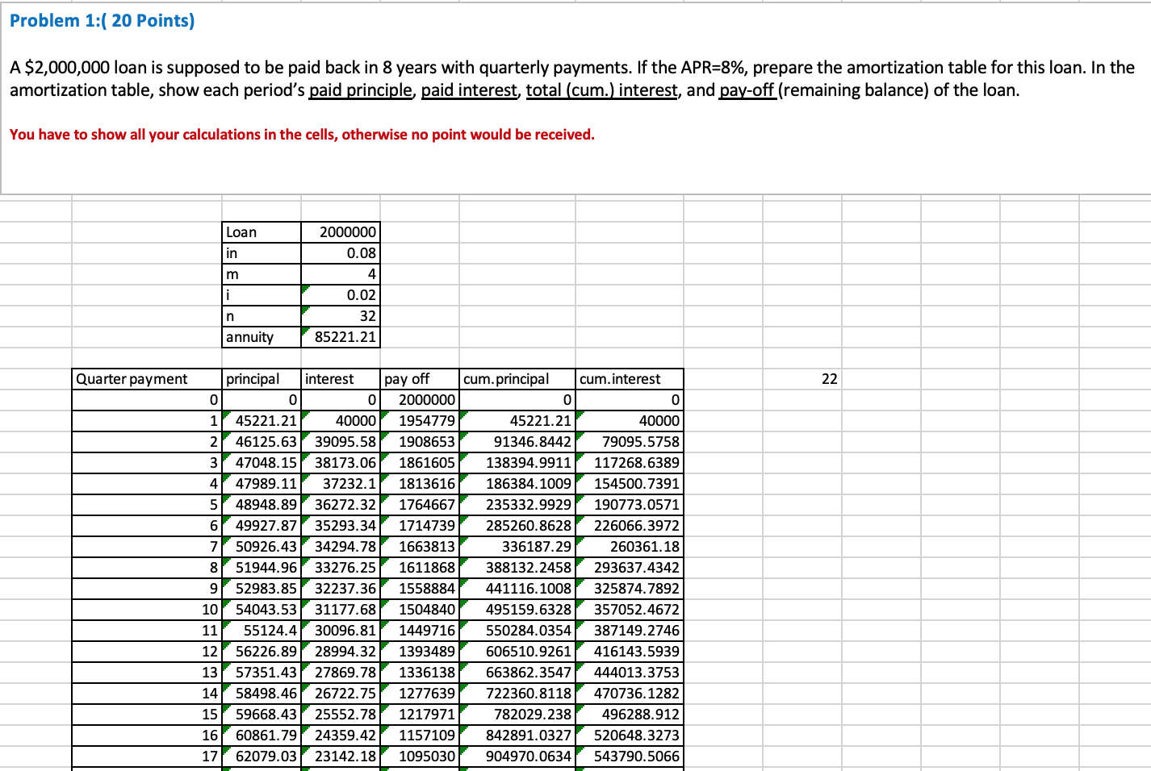Select the cell containing 0.08
This screenshot has height=771, width=1151.
(341, 253)
